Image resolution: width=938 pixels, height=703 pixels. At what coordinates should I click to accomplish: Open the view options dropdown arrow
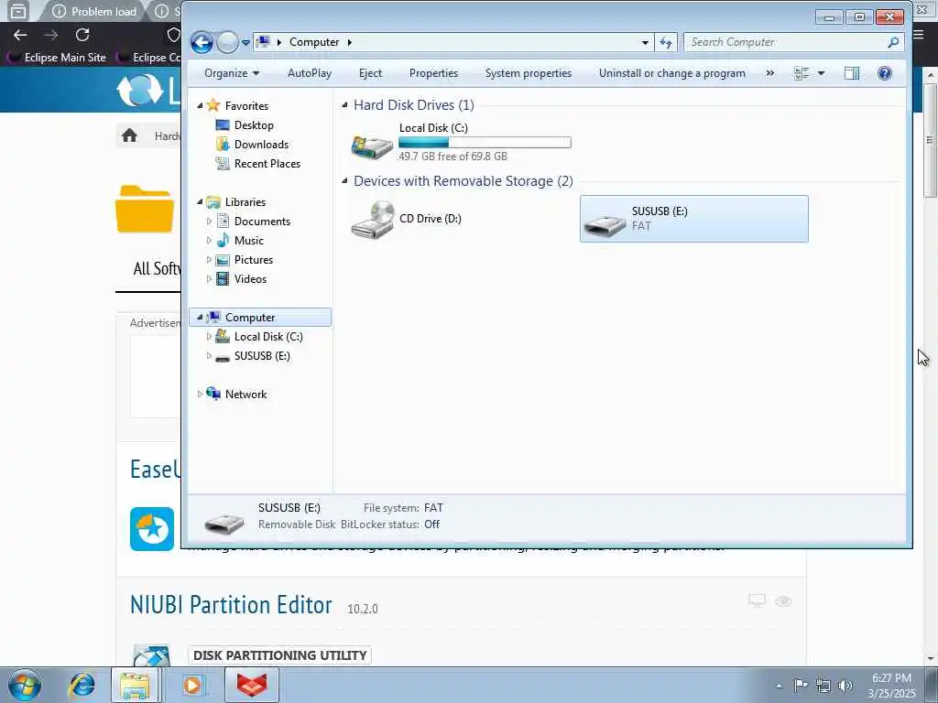point(822,73)
